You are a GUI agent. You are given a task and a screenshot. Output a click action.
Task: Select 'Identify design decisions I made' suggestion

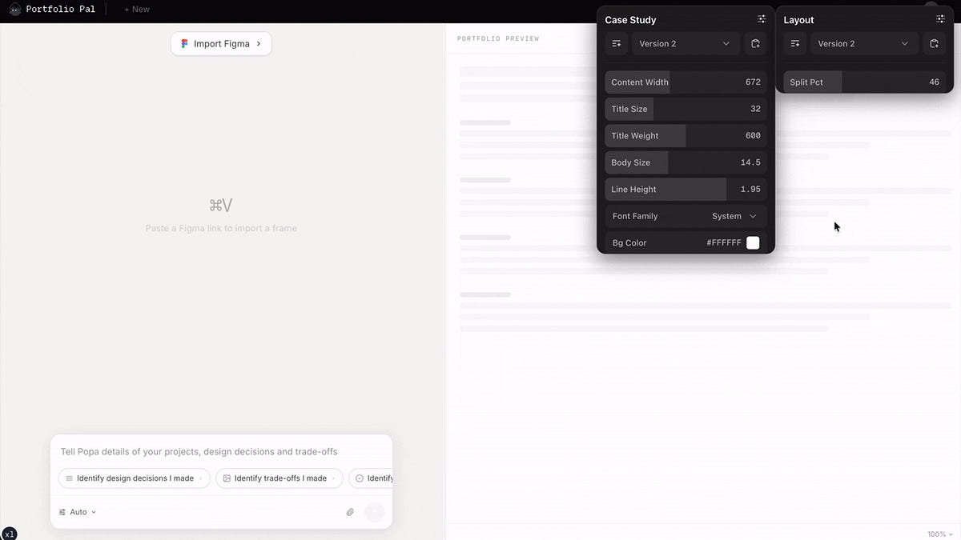tap(134, 478)
